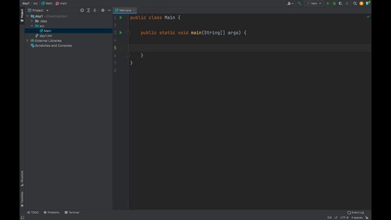Click the green shield plugin icon
Viewport: 391px width, 220px height.
[x=368, y=3]
